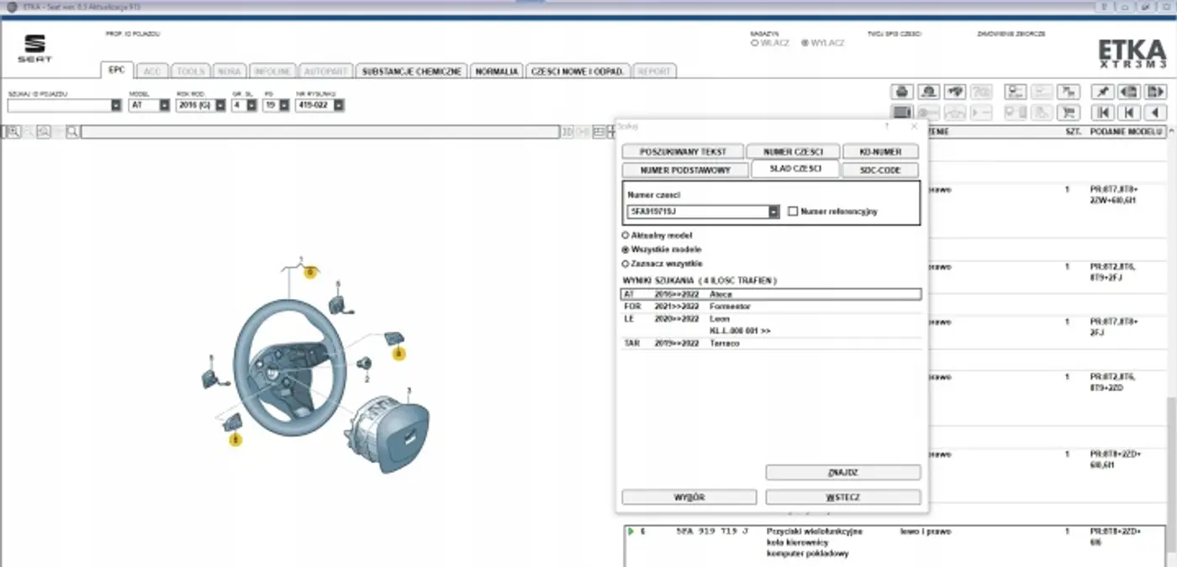Click the next page icon with right arrow
Screen dimensions: 1177x567
(1155, 92)
